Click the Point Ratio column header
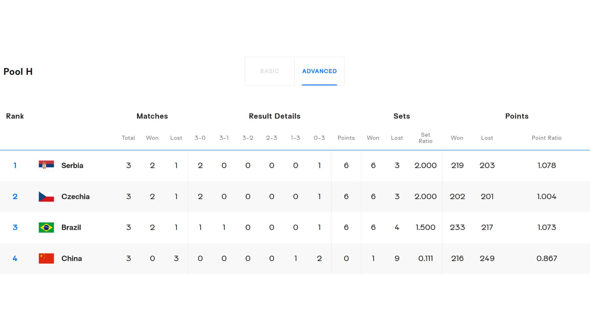 tap(547, 138)
